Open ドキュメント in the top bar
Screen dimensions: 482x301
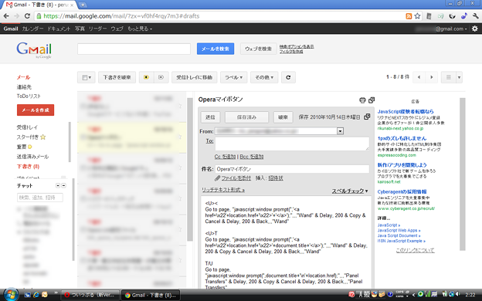pos(59,29)
